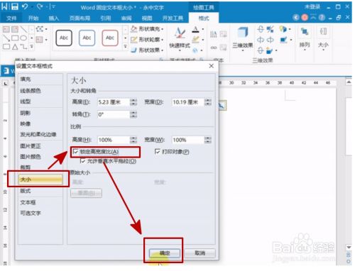355x271 pixels.
Task: Switch to the 引用 references tab
Action: pos(105,18)
